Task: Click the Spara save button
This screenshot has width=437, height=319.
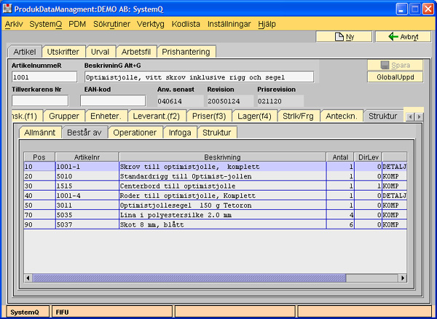Action: click(x=395, y=66)
